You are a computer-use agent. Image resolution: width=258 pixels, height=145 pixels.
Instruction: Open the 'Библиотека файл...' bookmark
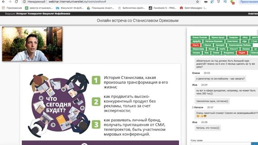[x=132, y=8]
